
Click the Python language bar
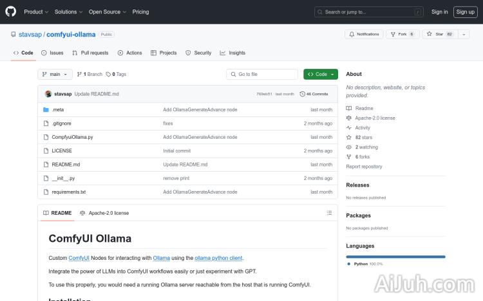395,257
